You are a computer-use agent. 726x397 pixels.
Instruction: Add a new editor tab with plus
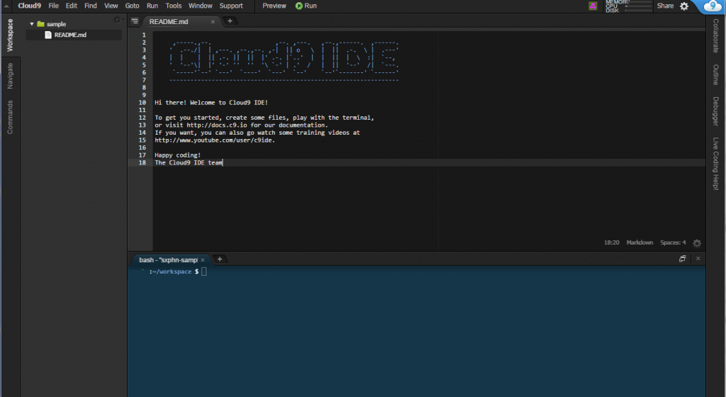pyautogui.click(x=230, y=21)
